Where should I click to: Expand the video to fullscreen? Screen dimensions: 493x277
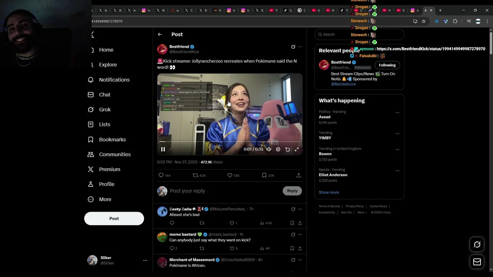point(297,149)
